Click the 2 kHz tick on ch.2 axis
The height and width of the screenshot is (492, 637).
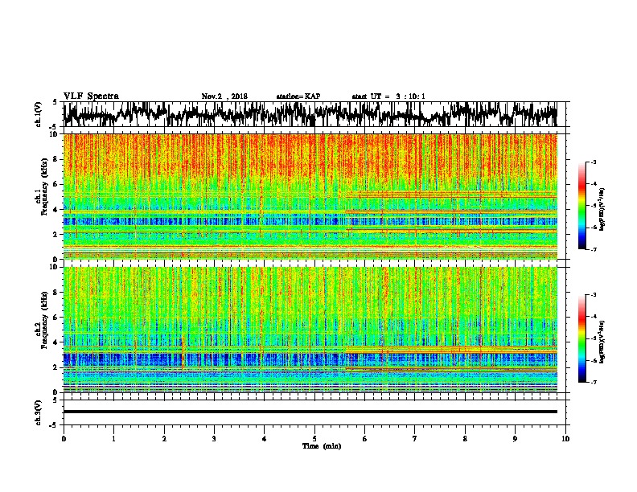pyautogui.click(x=55, y=367)
